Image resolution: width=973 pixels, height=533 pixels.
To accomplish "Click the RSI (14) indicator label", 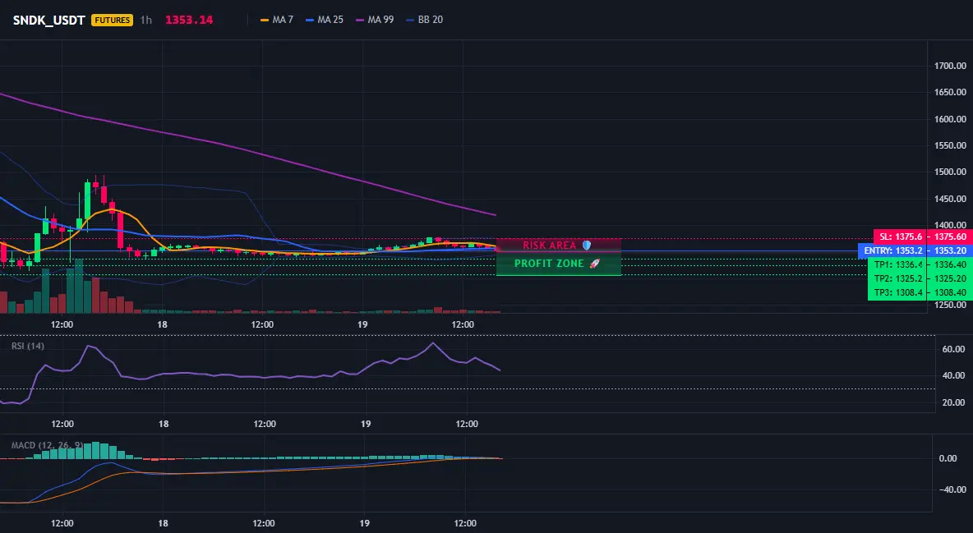I will coord(28,346).
